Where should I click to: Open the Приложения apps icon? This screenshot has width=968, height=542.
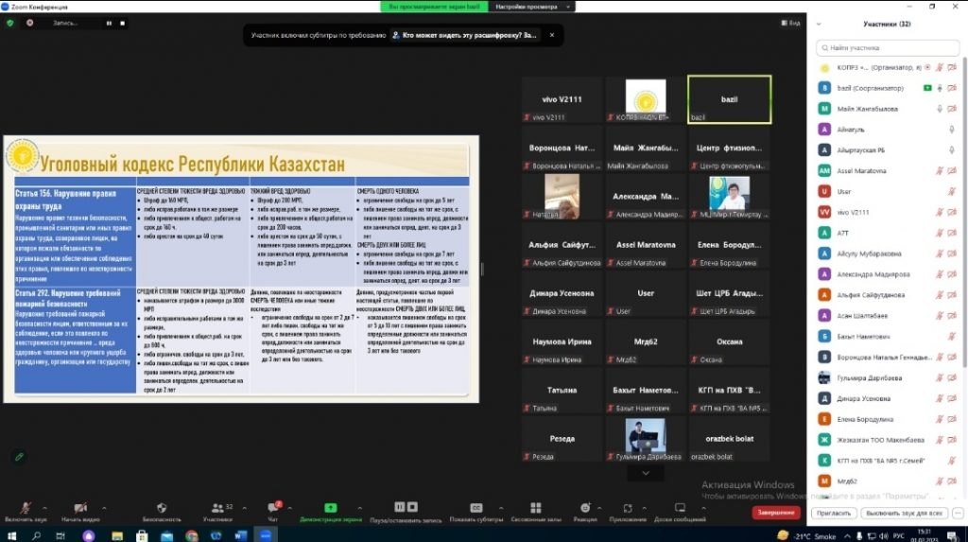pos(628,509)
